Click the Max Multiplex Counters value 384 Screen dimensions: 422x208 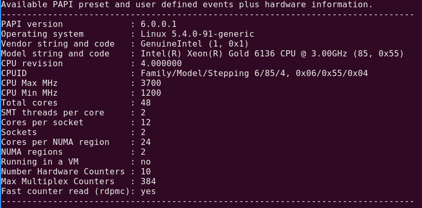[x=148, y=182]
